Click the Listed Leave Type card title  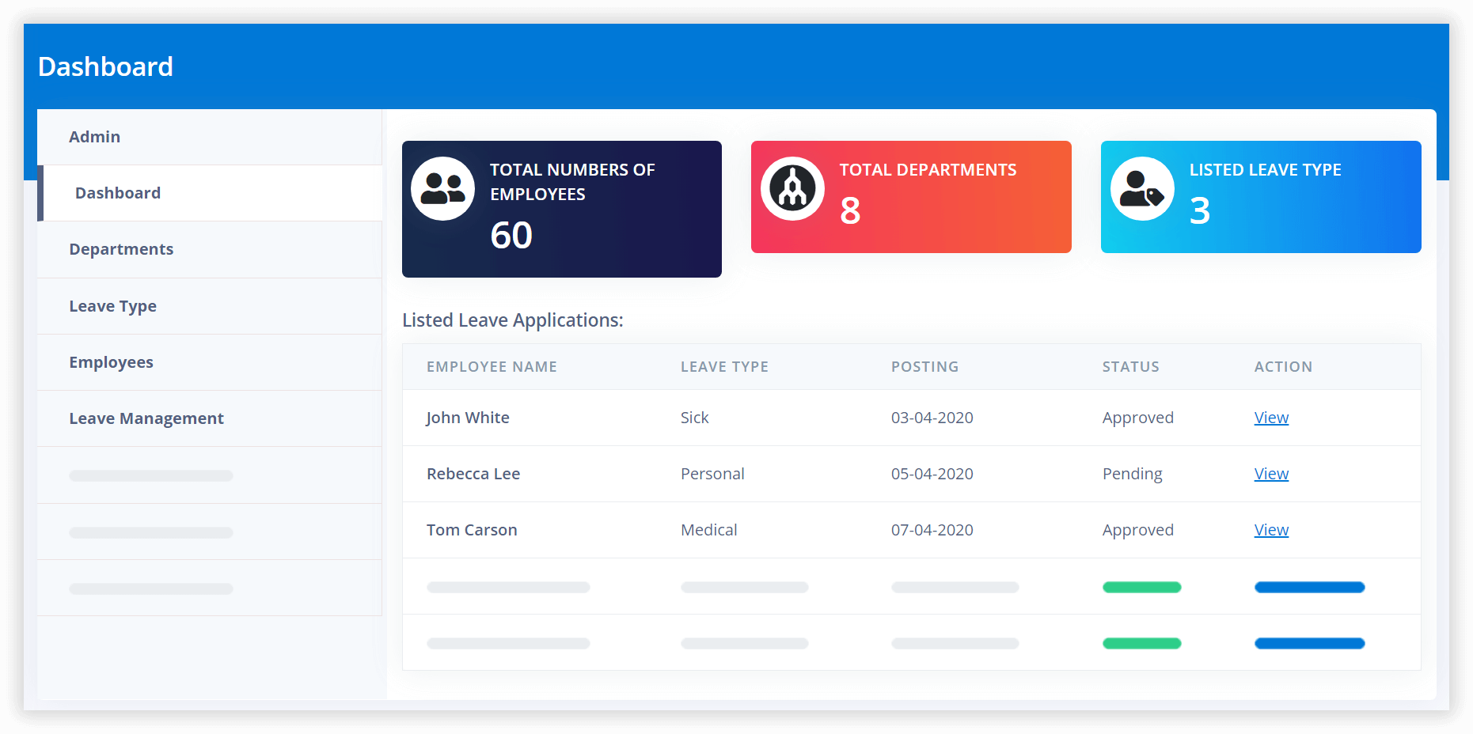[1265, 170]
